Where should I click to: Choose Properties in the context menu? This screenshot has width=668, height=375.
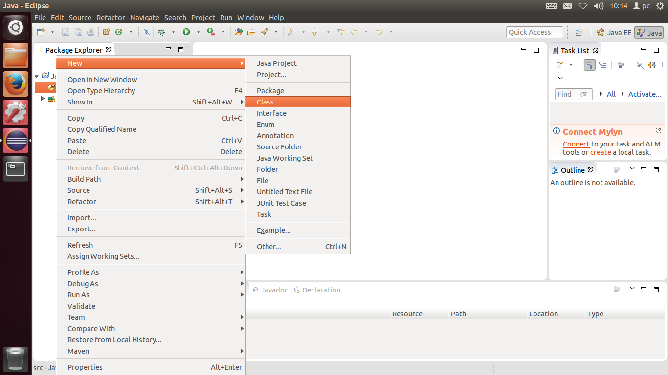pos(151,367)
